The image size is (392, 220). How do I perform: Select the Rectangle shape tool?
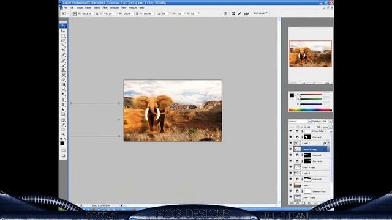click(63, 114)
